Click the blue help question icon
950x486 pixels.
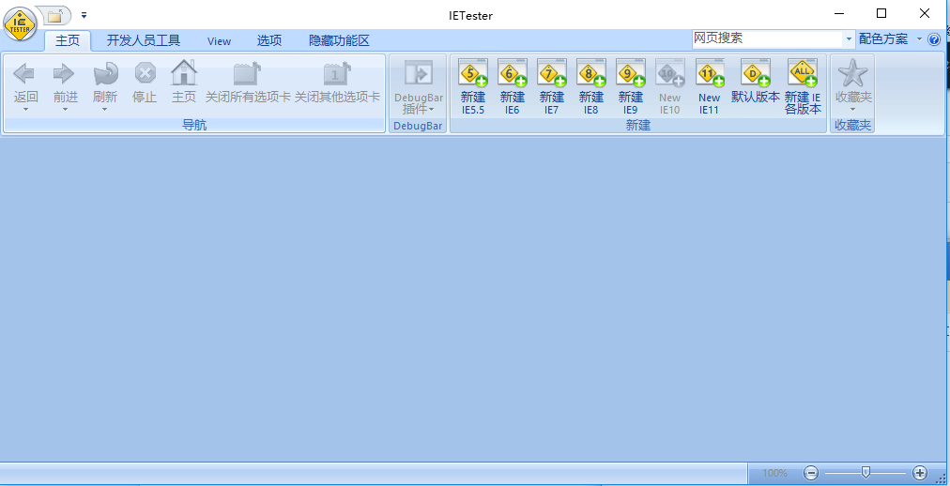(934, 40)
